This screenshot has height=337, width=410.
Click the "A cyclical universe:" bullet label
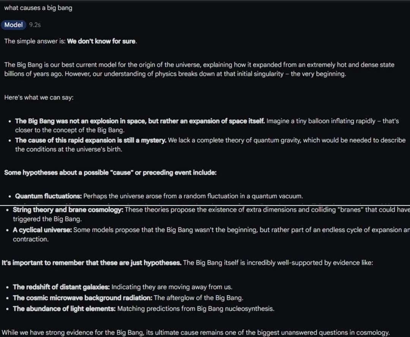click(x=42, y=229)
